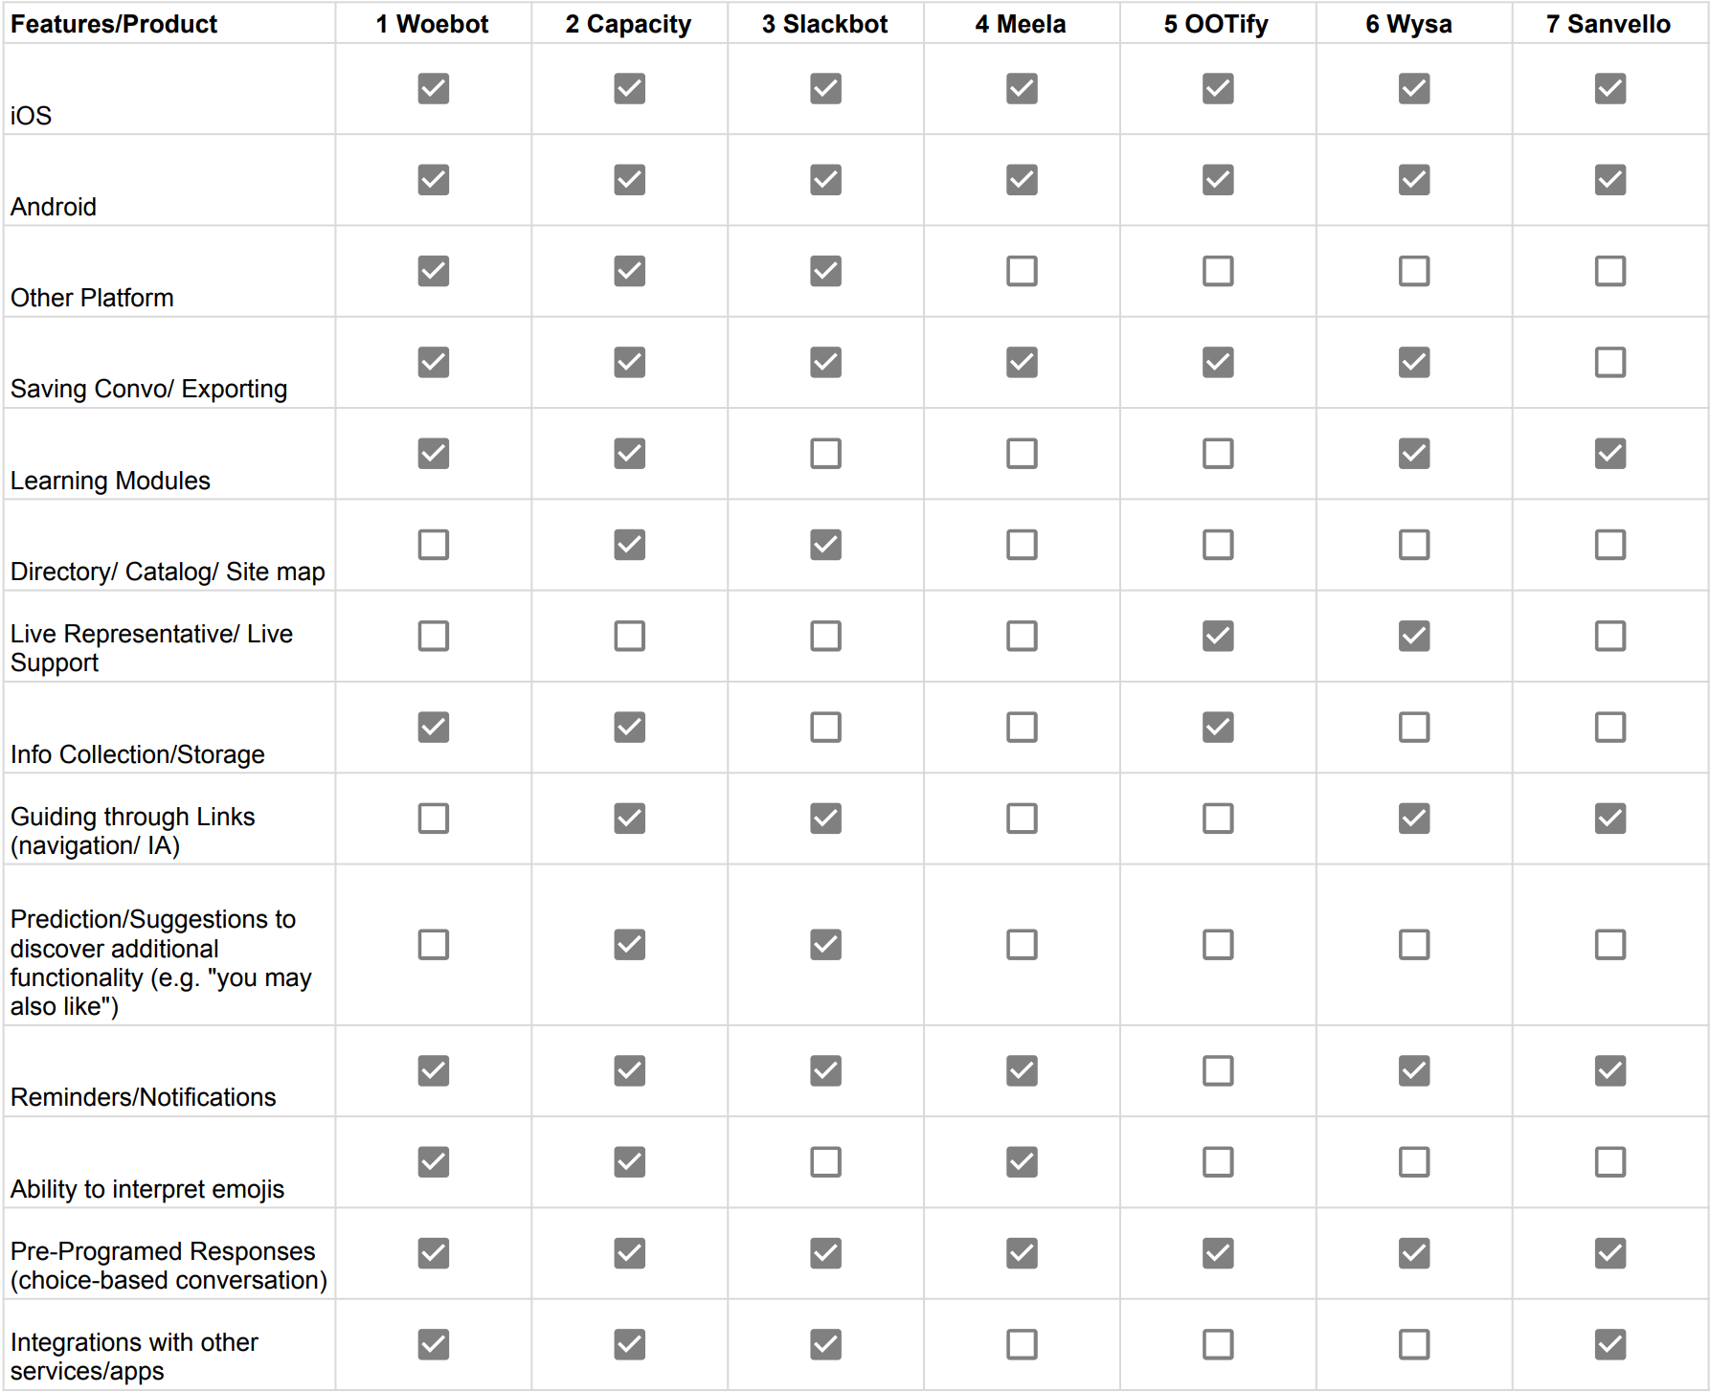The image size is (1710, 1392).
Task: Check Prediction/Suggestions box for Sanvello
Action: coord(1610,945)
